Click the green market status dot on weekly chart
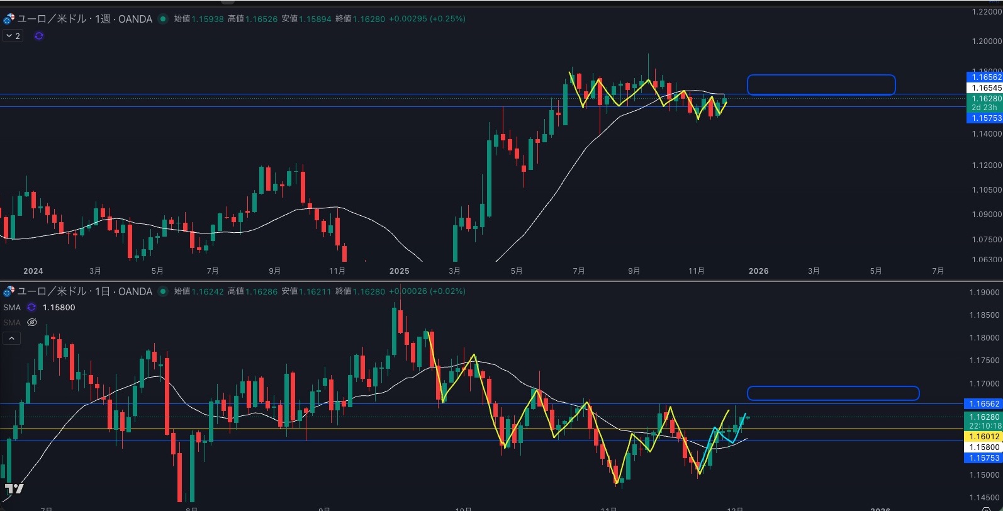Viewport: 1003px width, 511px height. coord(163,19)
